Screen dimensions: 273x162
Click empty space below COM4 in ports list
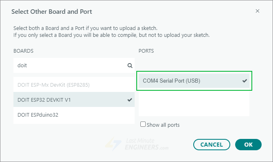194,103
